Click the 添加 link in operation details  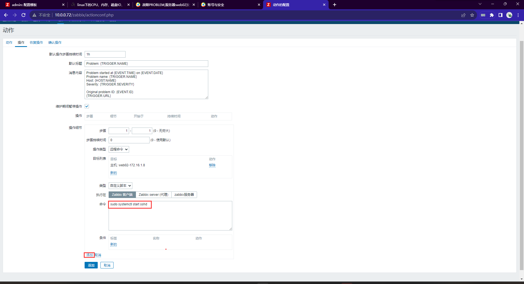tap(90, 255)
